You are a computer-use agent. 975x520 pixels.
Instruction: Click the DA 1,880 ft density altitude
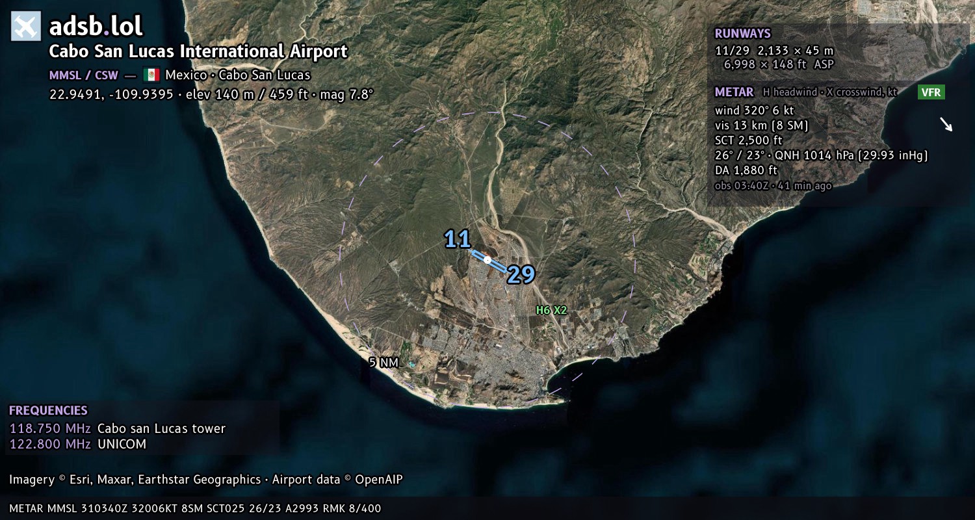[746, 170]
